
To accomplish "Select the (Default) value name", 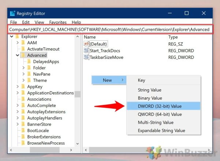I will pos(98,44).
